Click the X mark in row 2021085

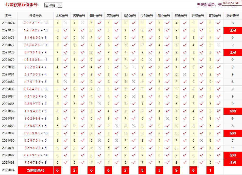(x=99, y=104)
